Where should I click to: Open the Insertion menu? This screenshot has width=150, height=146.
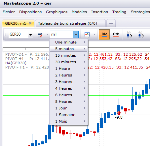[99, 12]
